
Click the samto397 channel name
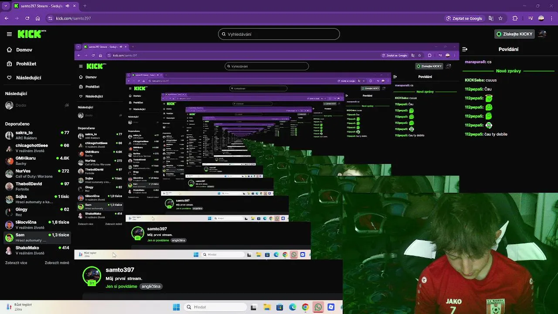tap(120, 270)
